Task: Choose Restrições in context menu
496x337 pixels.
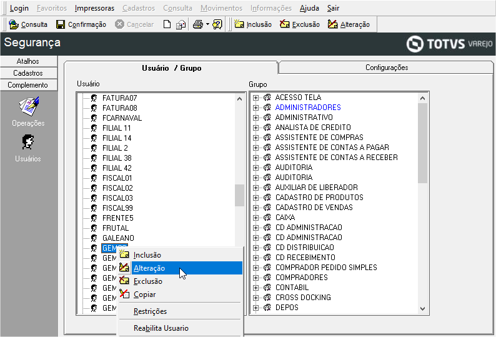Action: tap(150, 311)
